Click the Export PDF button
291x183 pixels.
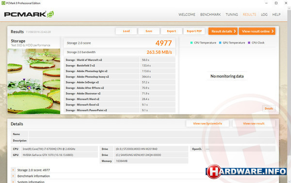click(x=194, y=31)
